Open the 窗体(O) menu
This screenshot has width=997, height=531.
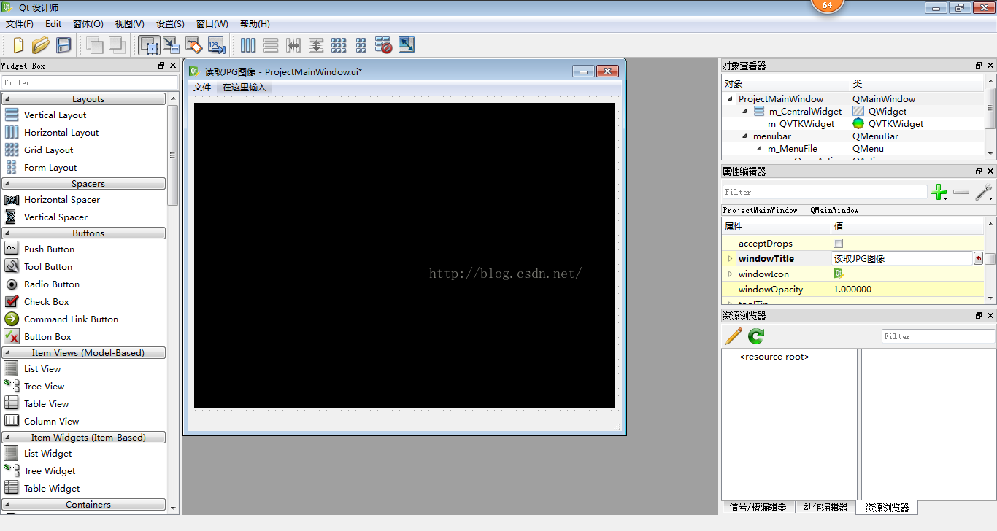[88, 24]
